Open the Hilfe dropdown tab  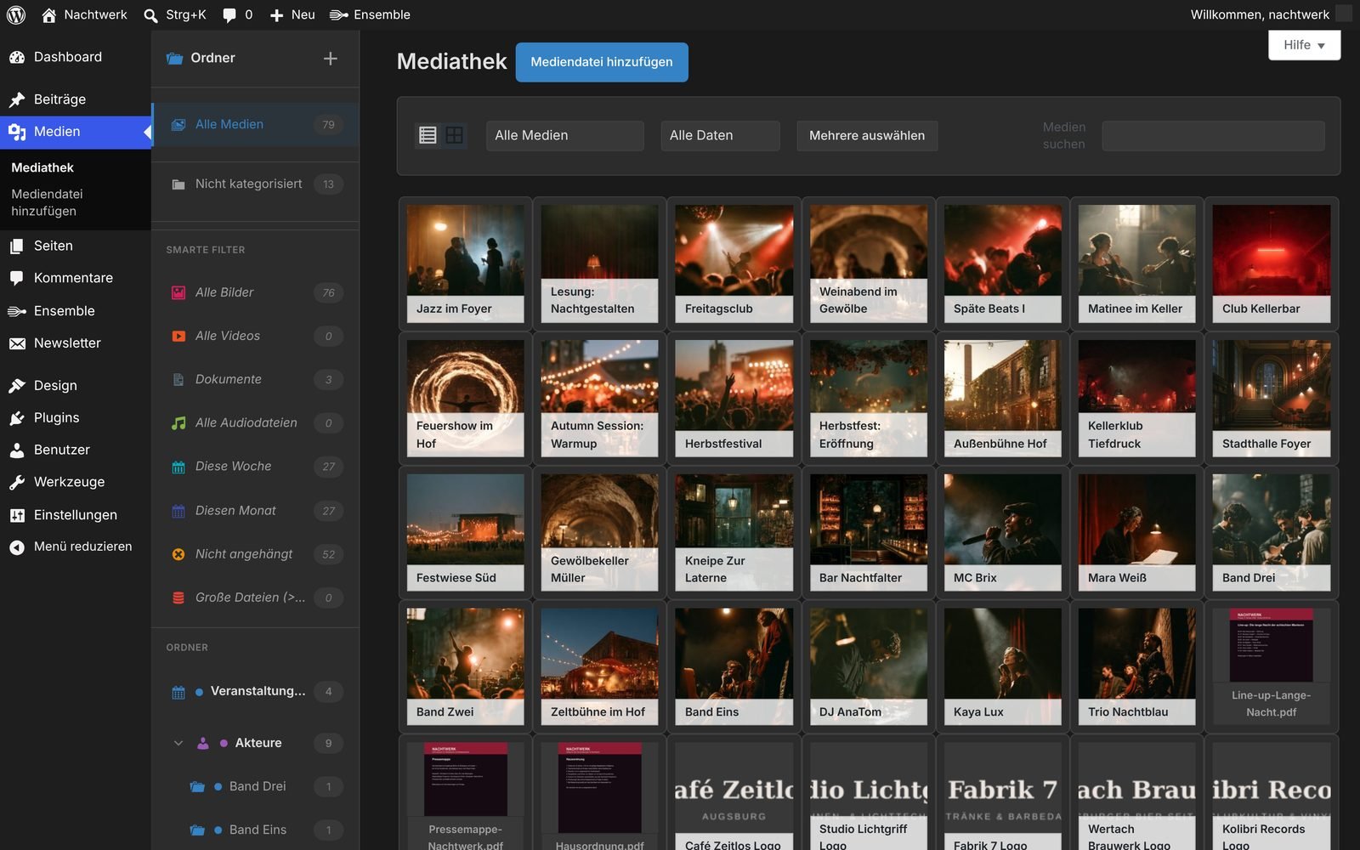coord(1304,45)
